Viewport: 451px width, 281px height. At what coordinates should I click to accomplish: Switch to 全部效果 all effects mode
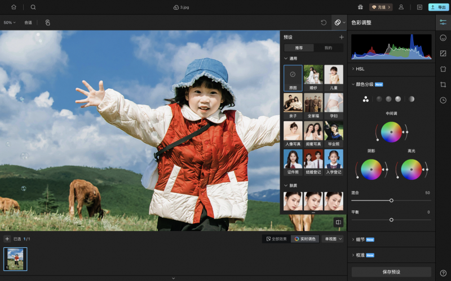point(276,239)
